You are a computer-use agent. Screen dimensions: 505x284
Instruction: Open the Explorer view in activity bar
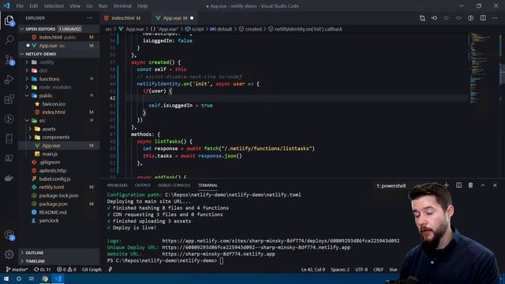pos(9,21)
